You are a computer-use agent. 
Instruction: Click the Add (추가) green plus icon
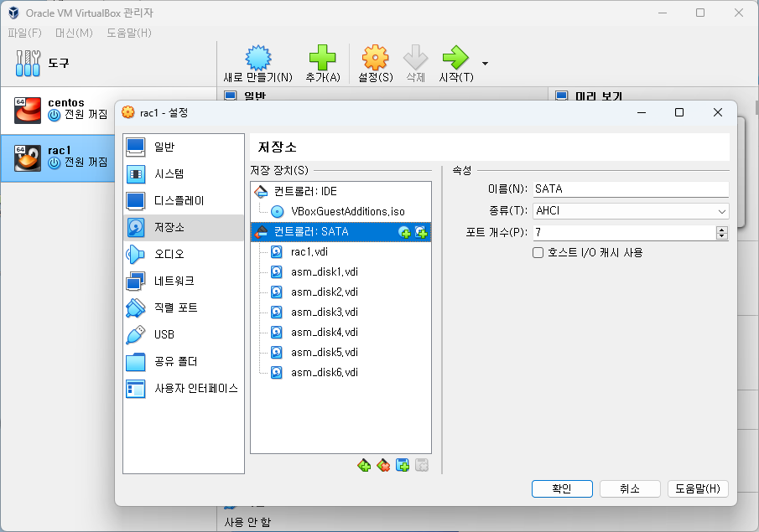322,58
